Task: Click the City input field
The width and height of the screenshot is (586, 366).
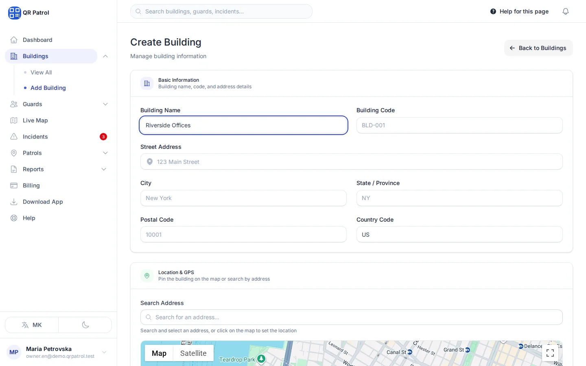Action: click(243, 198)
